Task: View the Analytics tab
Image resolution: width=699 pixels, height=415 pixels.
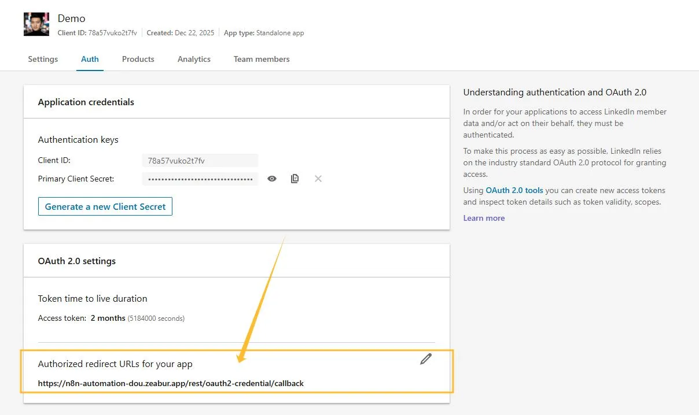Action: click(194, 59)
